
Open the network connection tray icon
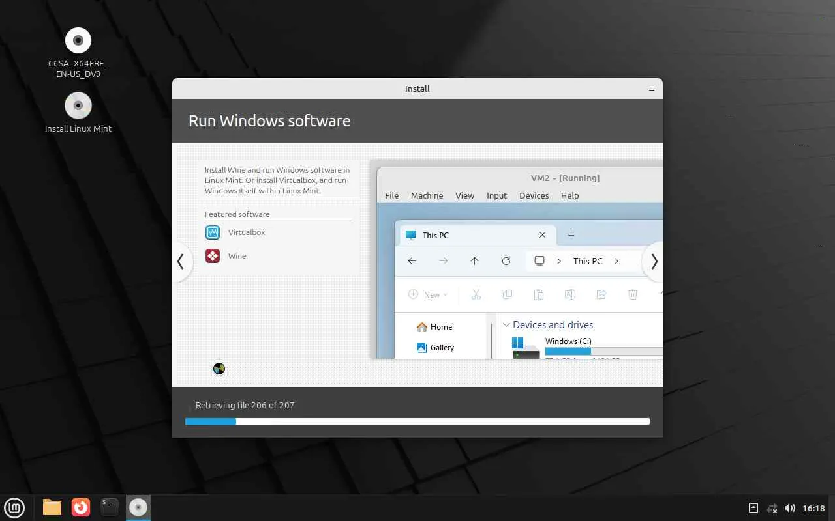(772, 508)
